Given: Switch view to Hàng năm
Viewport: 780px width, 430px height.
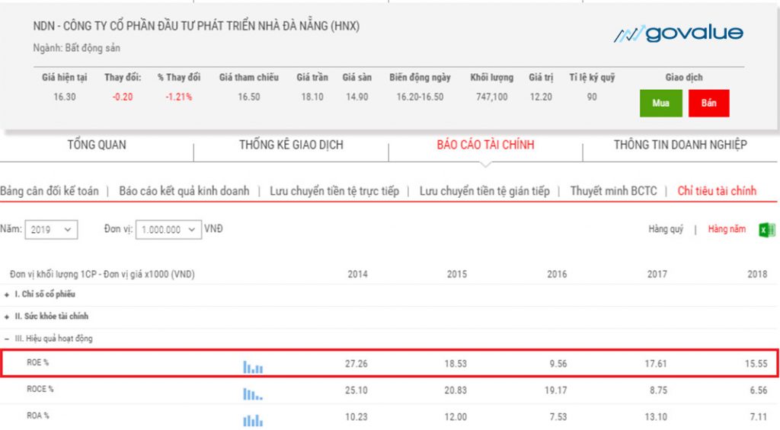Looking at the screenshot, I should tap(727, 229).
